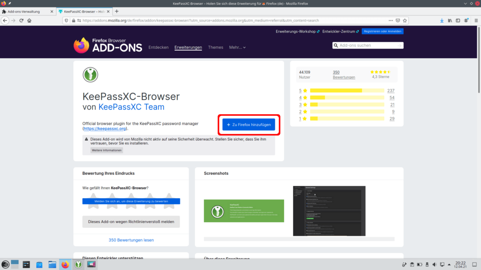
Task: Reload the current page
Action: 21,21
